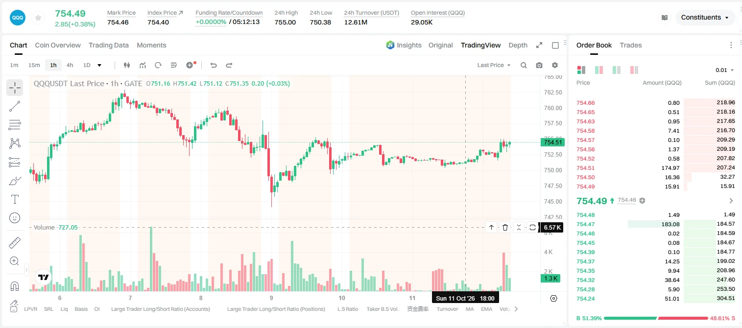Click the 754.51 ask price row
The height and width of the screenshot is (328, 742).
(655, 168)
